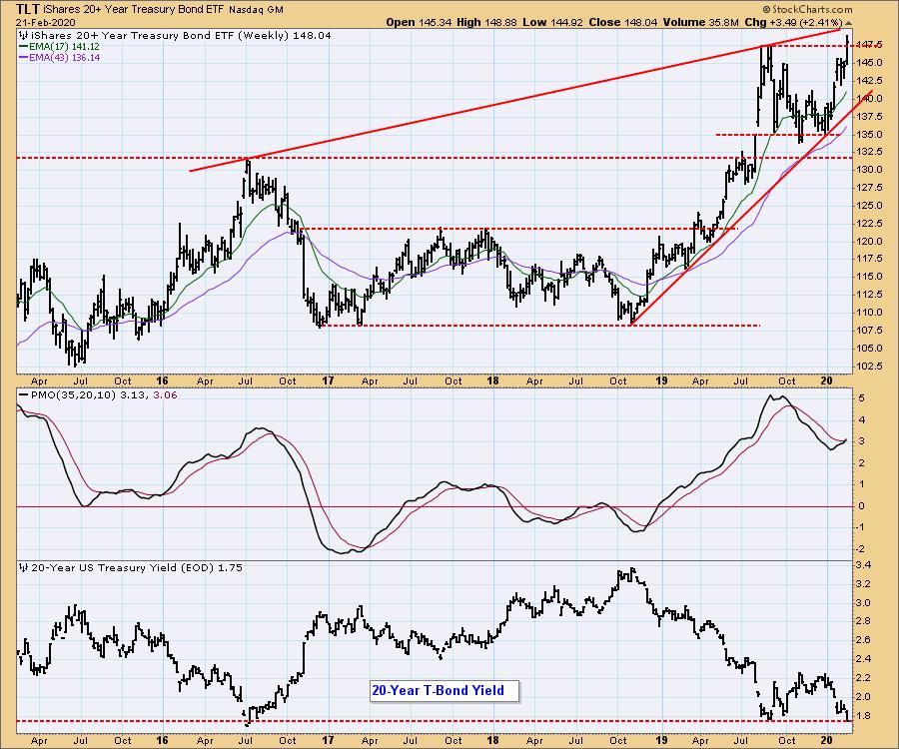Click the bar-chart icon beside the iShares Weekly legend
The width and height of the screenshot is (899, 749).
click(24, 36)
